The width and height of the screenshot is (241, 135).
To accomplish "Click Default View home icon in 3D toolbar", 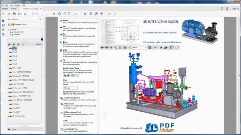I will 130,48.
